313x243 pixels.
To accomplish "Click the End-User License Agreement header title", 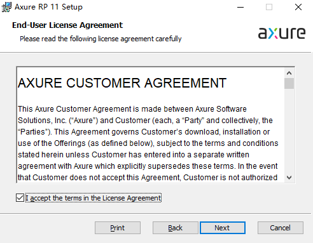I will point(67,25).
